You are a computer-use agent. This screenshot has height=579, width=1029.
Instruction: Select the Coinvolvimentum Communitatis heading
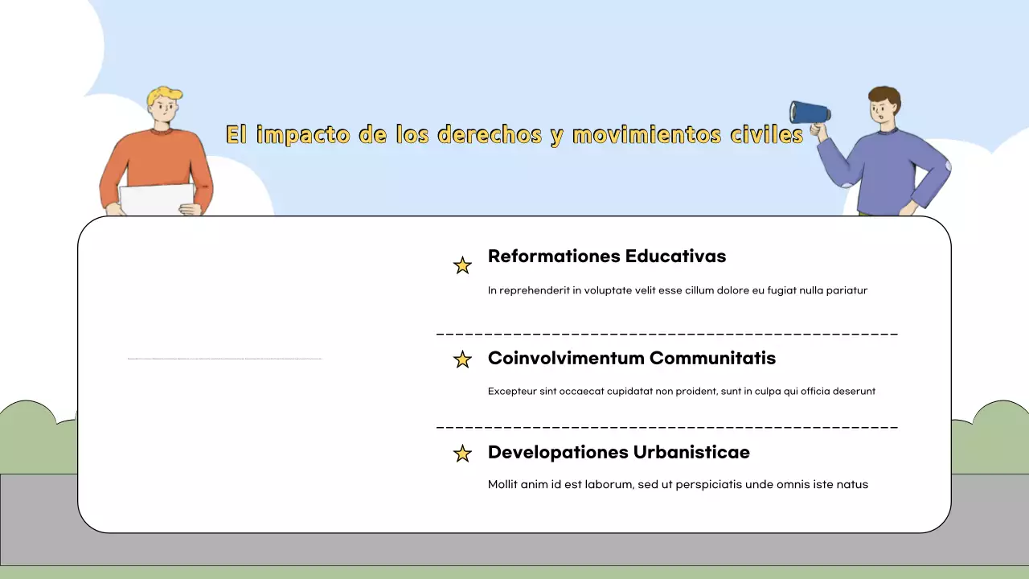[632, 358]
